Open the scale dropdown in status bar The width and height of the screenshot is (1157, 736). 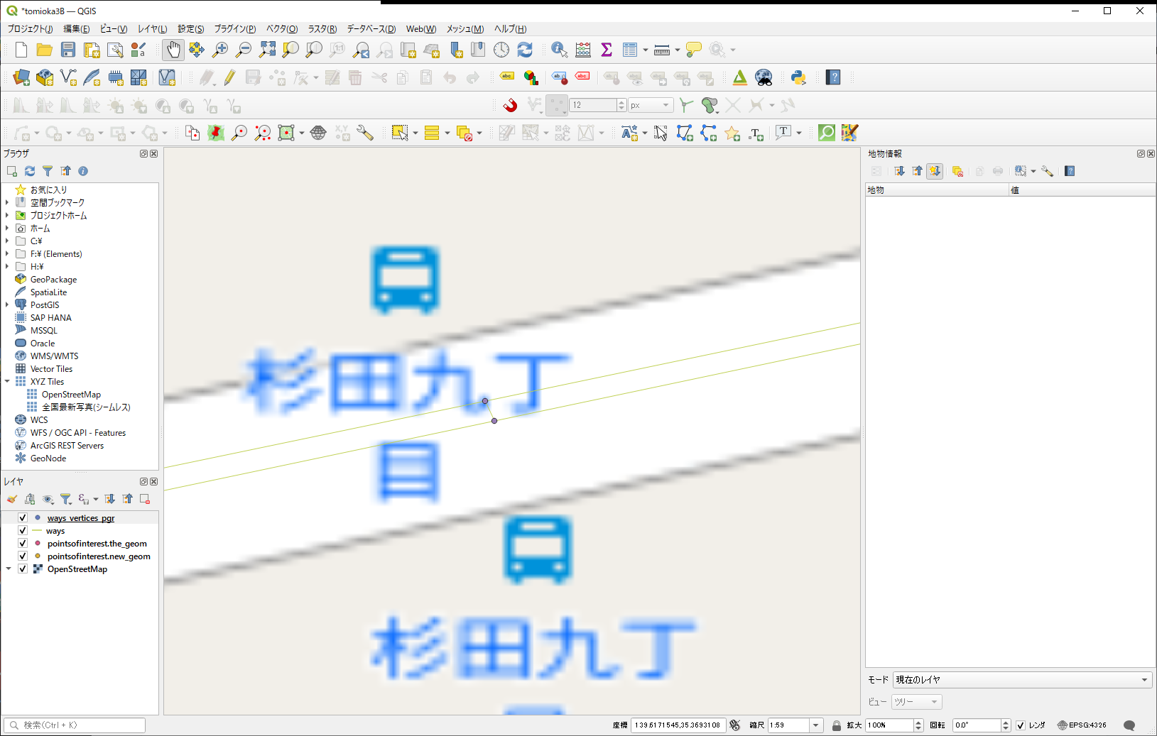pos(816,725)
